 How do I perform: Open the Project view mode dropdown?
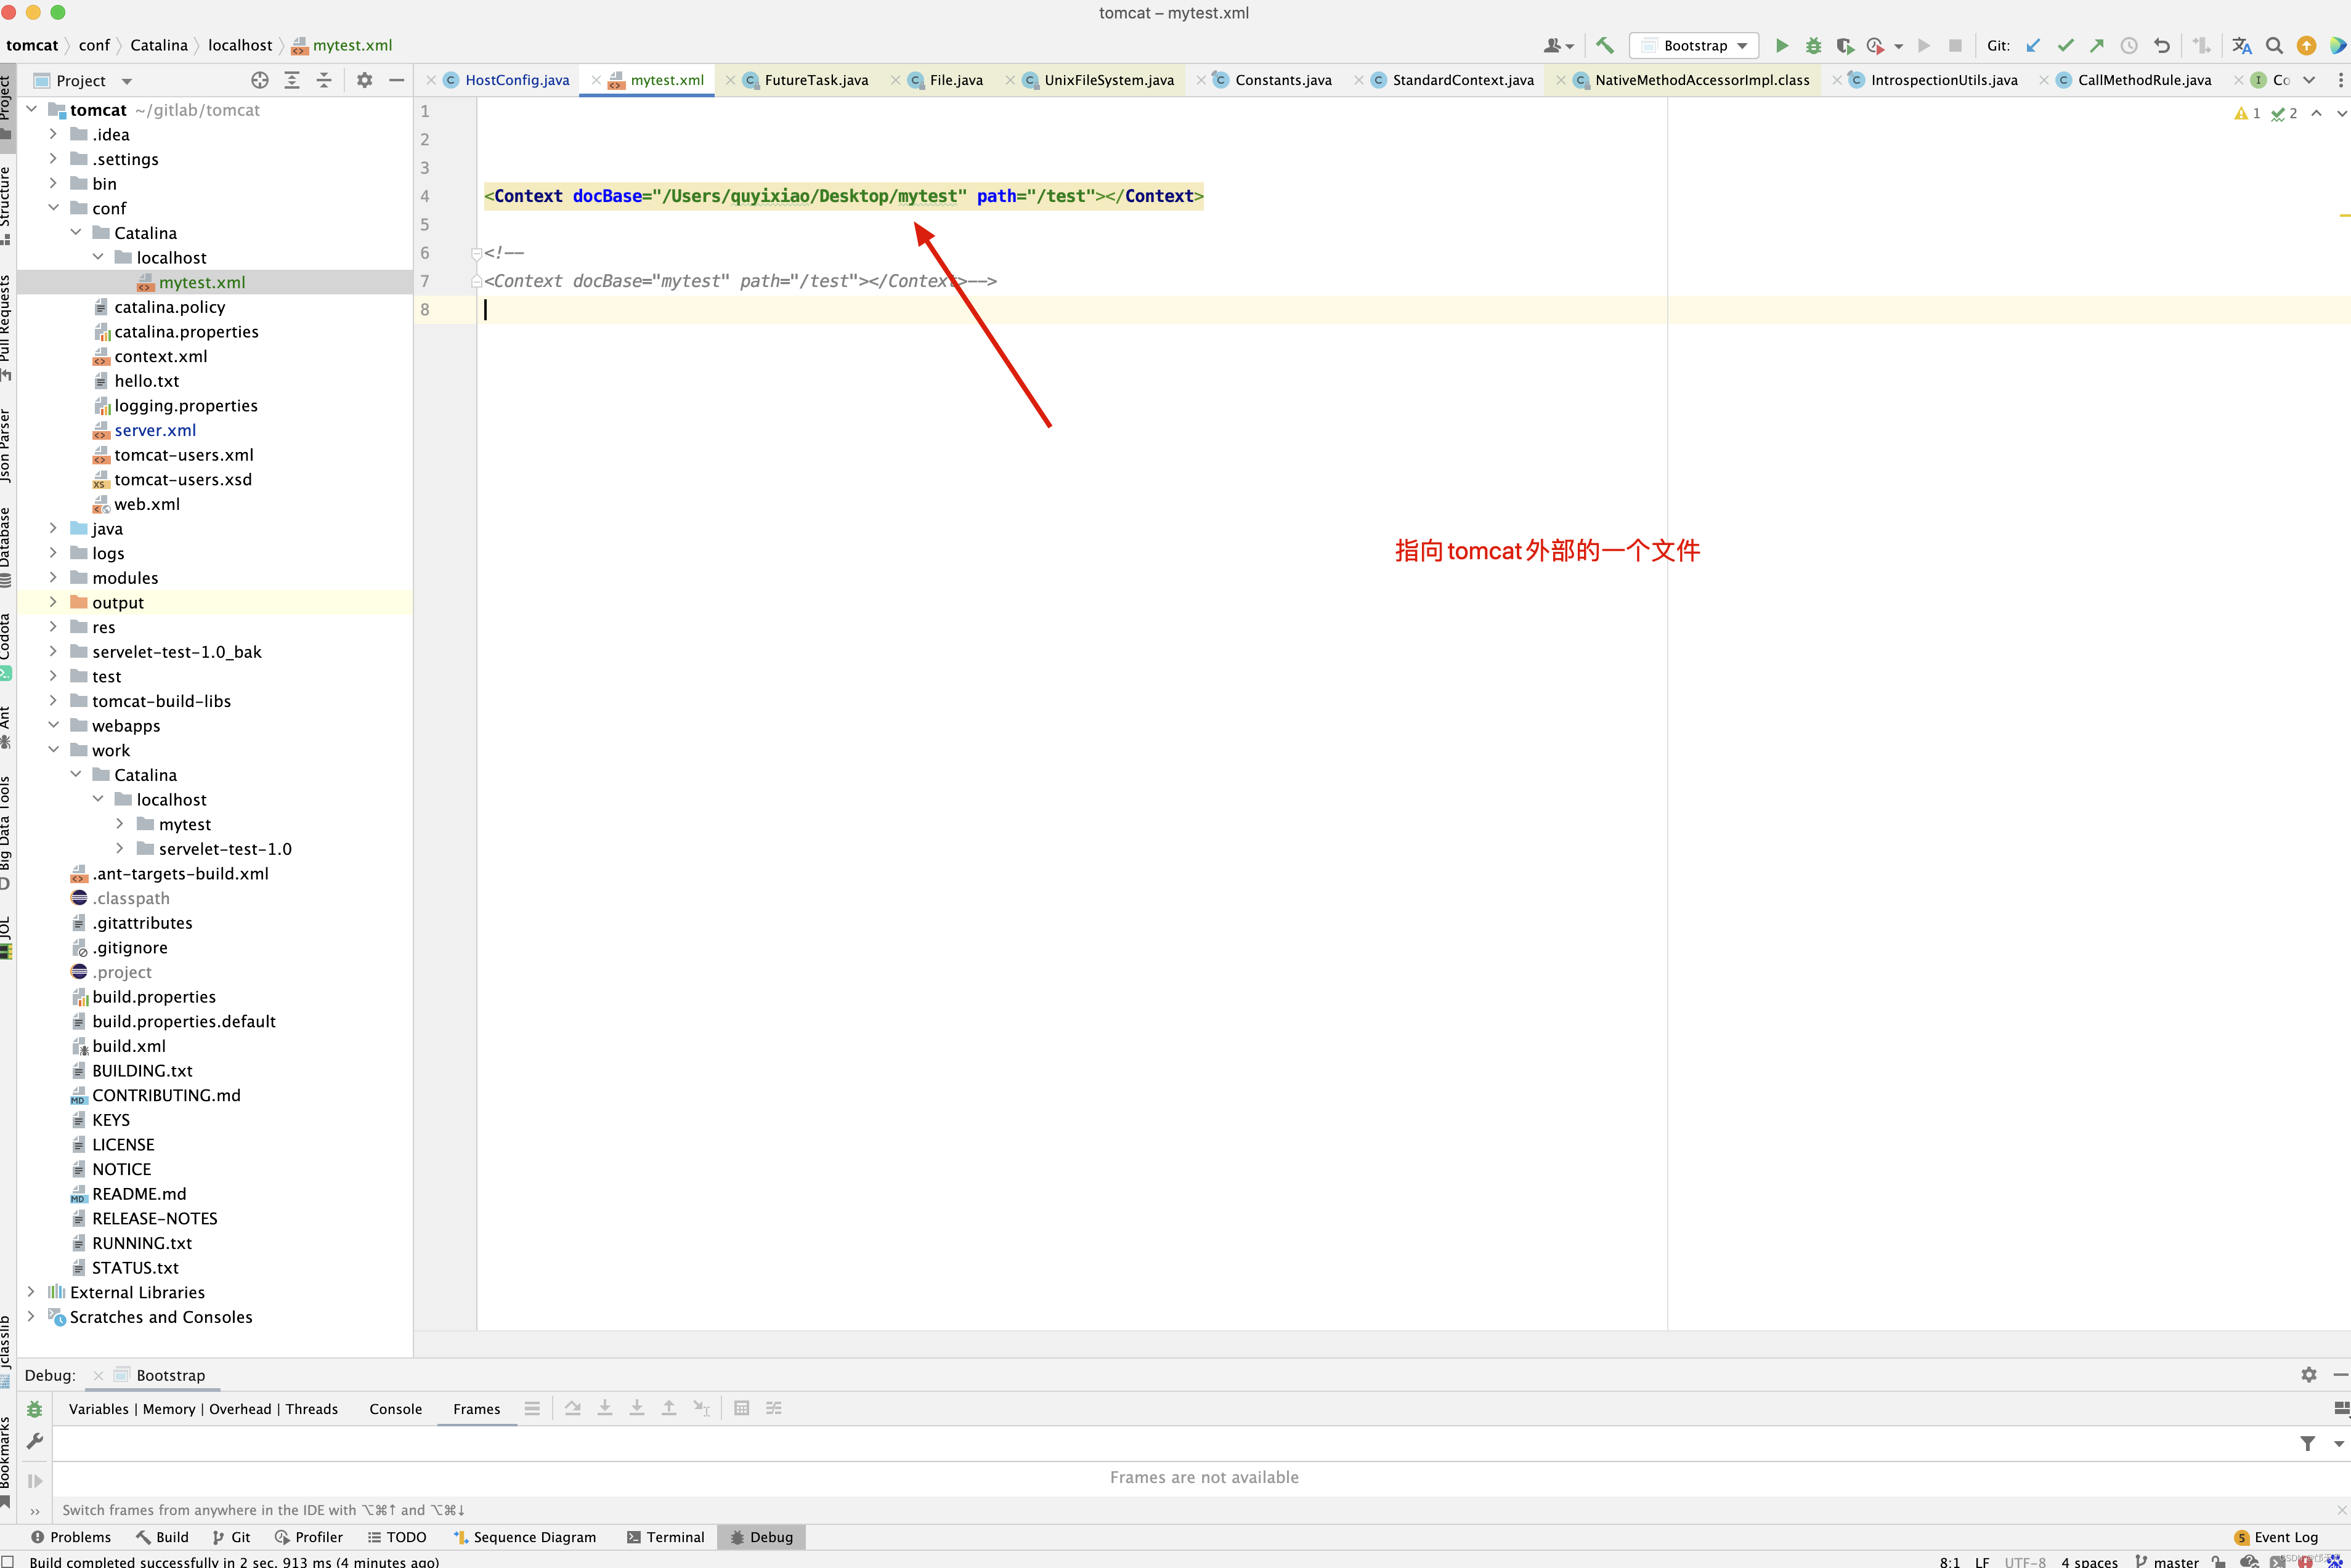(x=126, y=81)
